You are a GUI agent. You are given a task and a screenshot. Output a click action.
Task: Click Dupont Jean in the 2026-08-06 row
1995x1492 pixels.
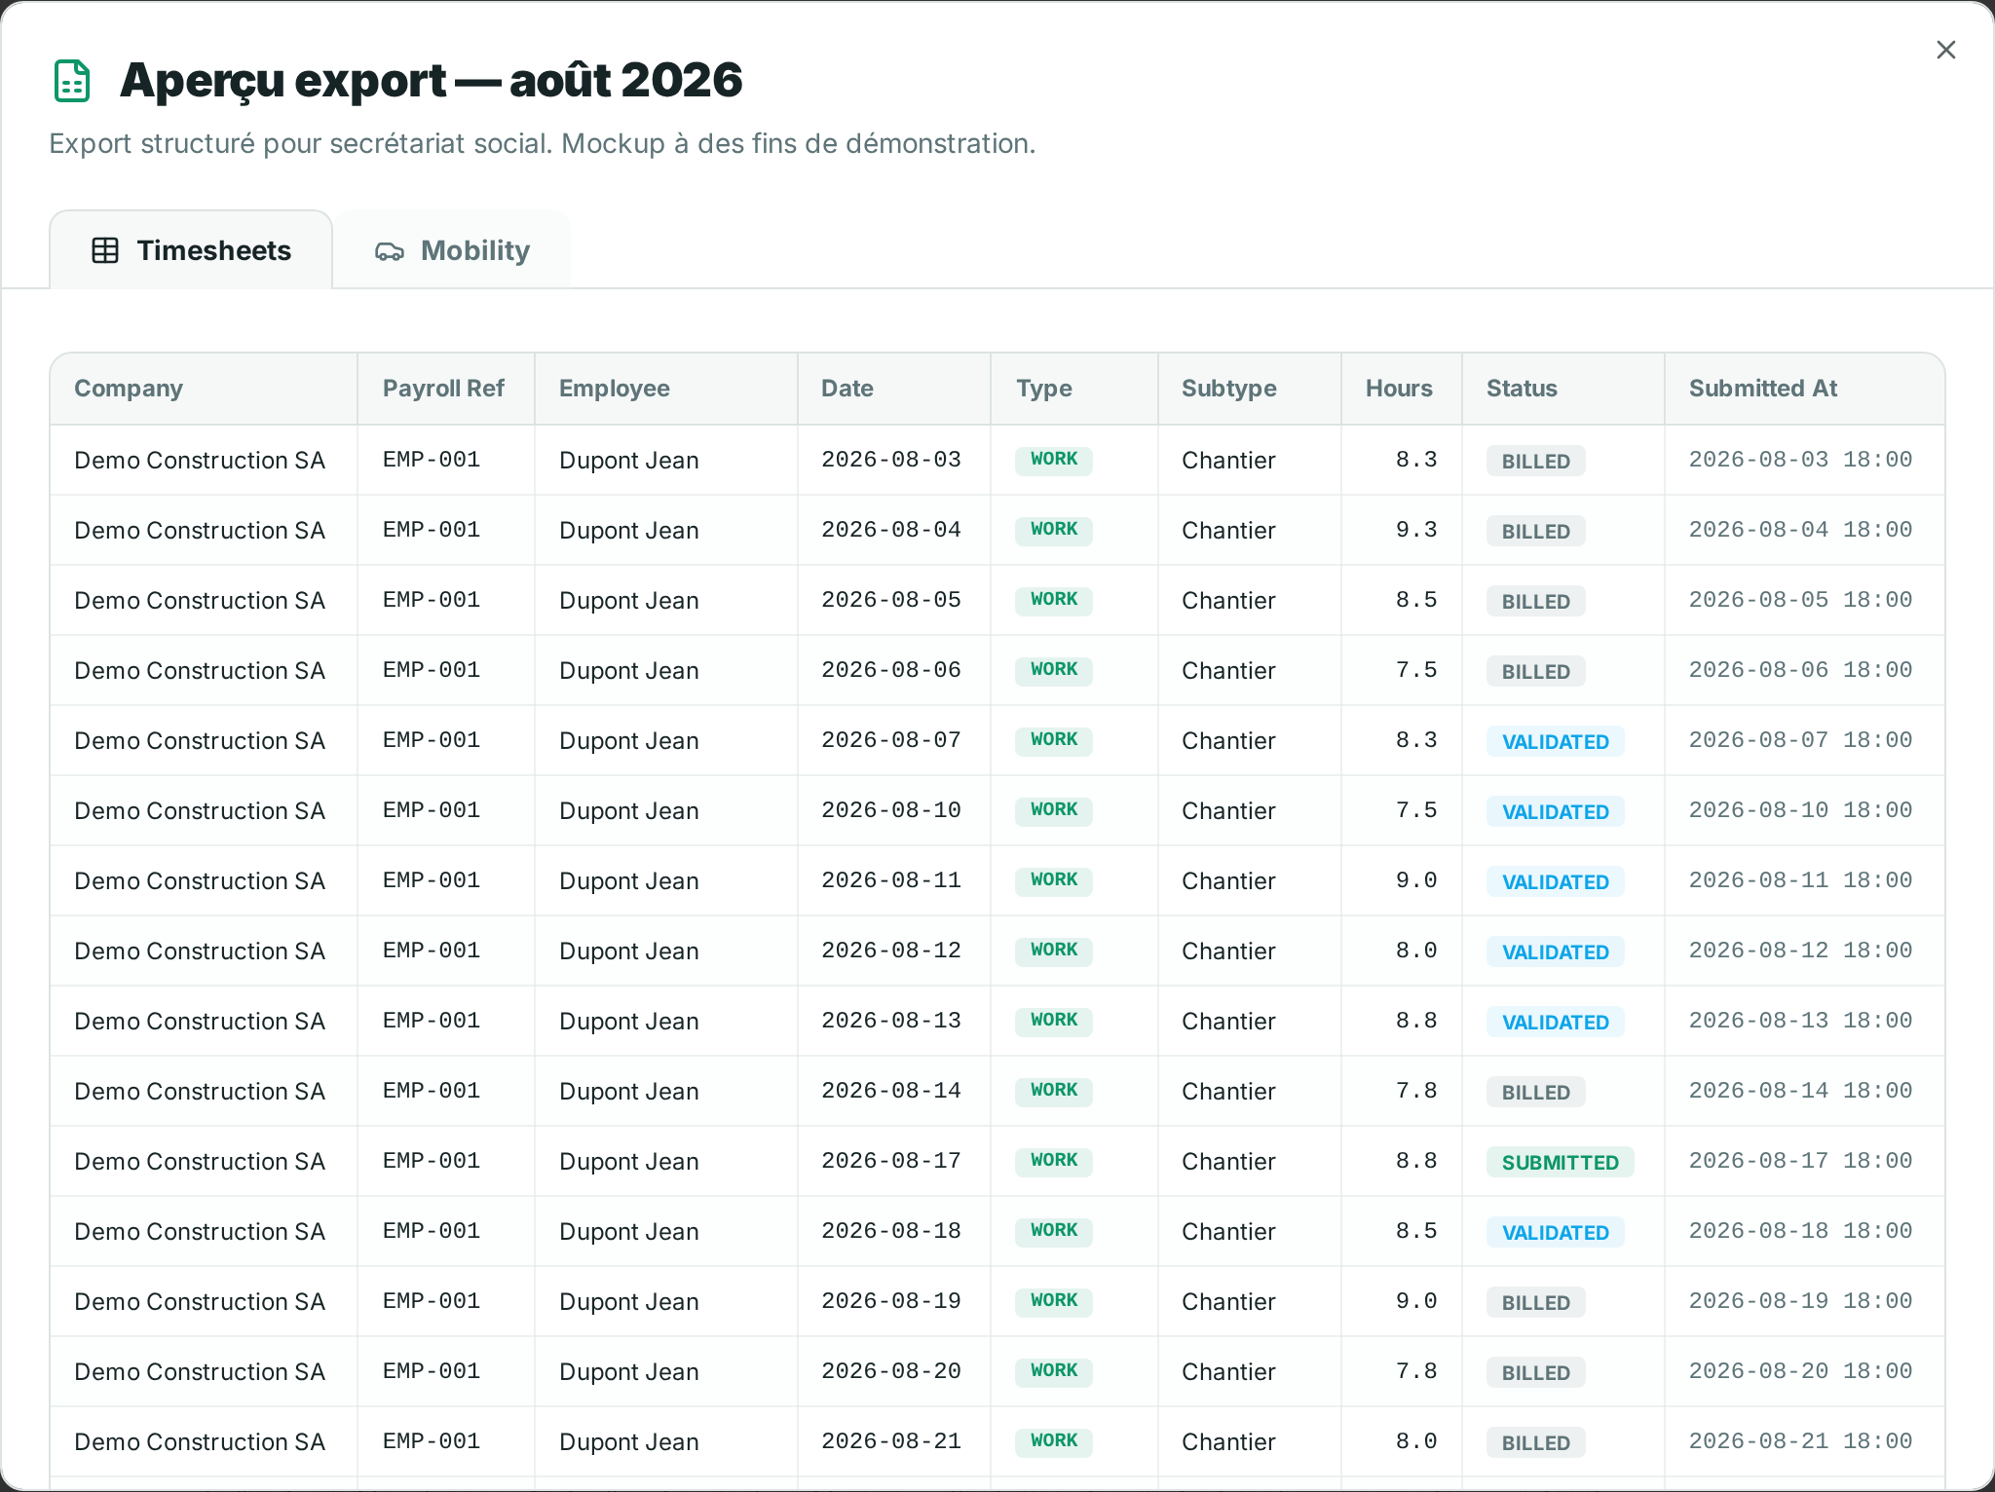(x=629, y=671)
